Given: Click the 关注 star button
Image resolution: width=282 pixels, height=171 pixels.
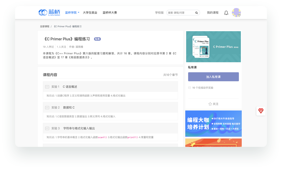Looking at the screenshot, I should tap(214, 104).
